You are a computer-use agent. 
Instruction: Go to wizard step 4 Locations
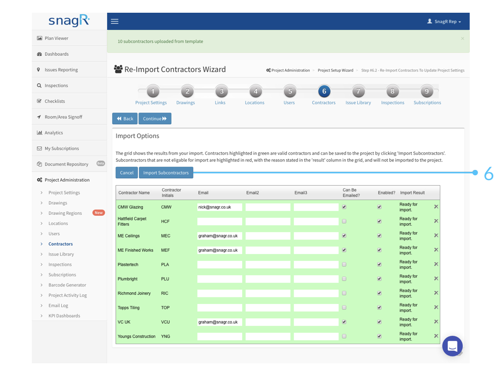[x=255, y=92]
